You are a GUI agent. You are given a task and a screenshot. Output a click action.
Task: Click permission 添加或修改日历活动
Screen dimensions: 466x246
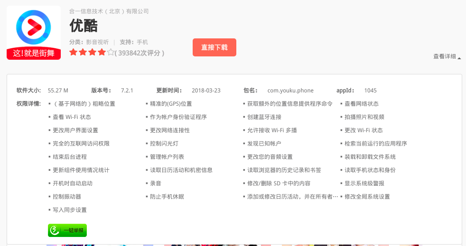292,196
